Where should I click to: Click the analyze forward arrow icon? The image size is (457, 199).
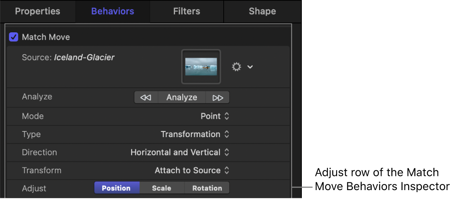tap(218, 97)
